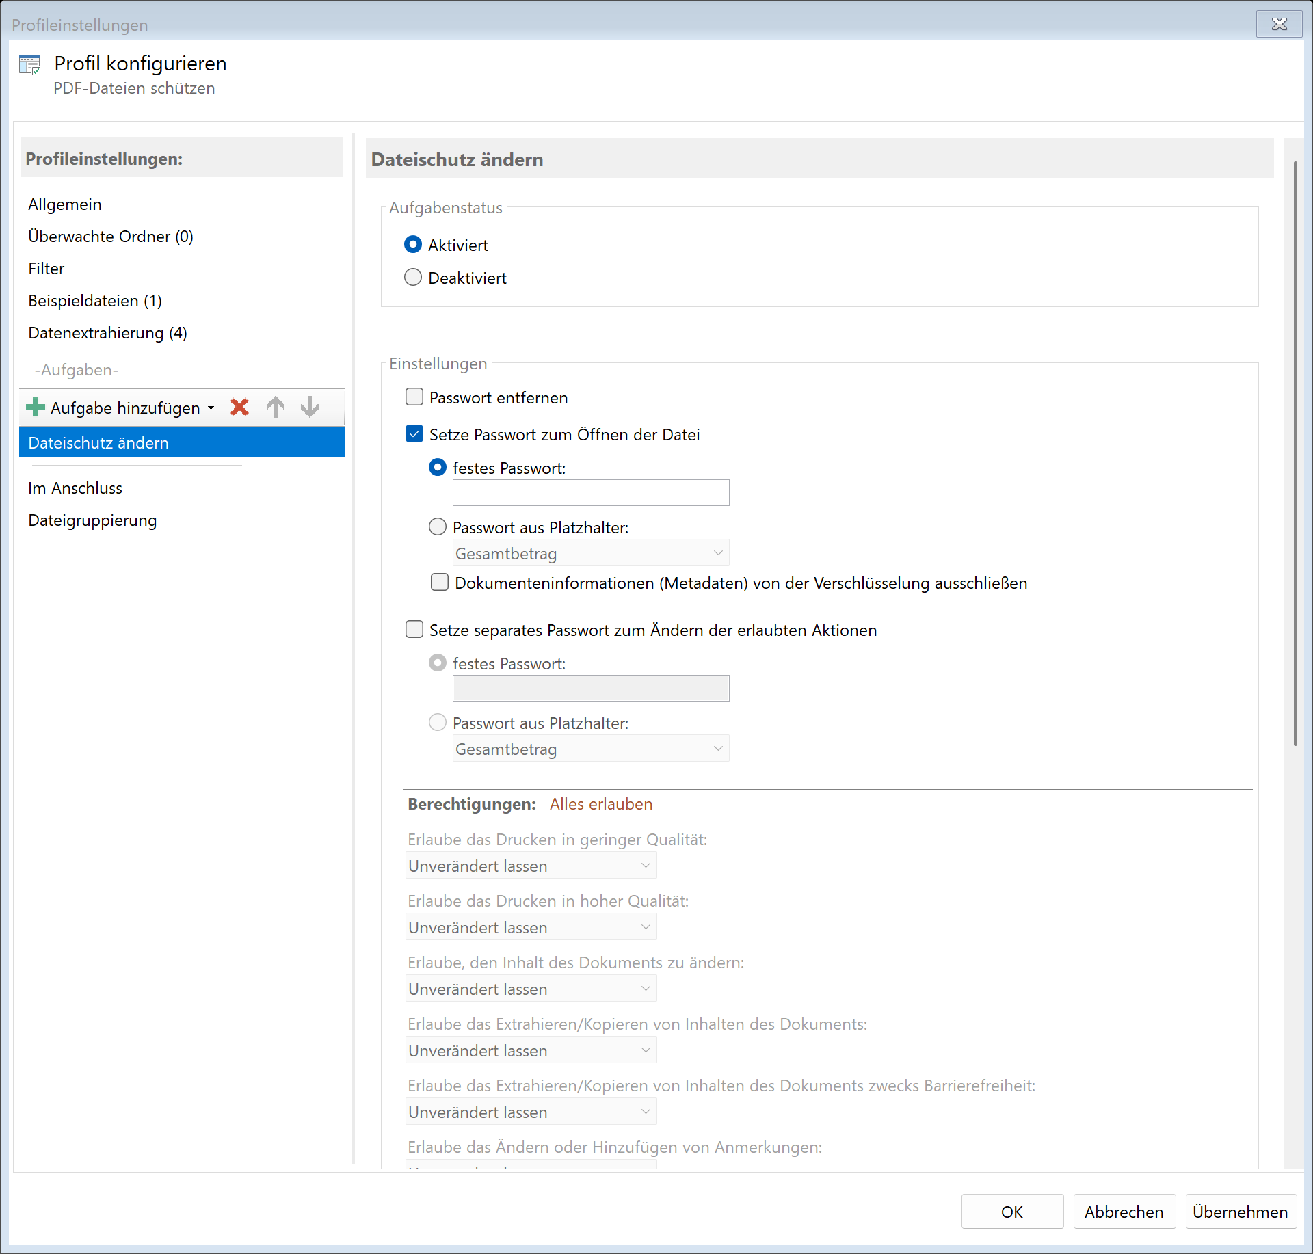Go to Datenextrahierung (4) section

tap(107, 333)
